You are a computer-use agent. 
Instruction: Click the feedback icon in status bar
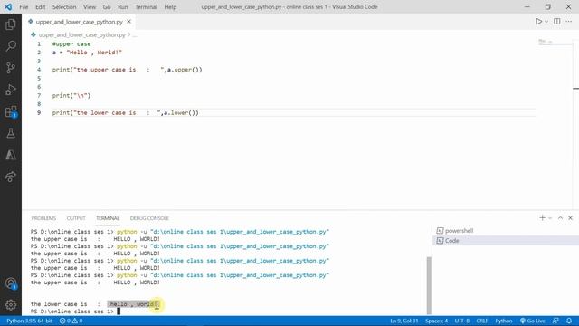(555, 321)
